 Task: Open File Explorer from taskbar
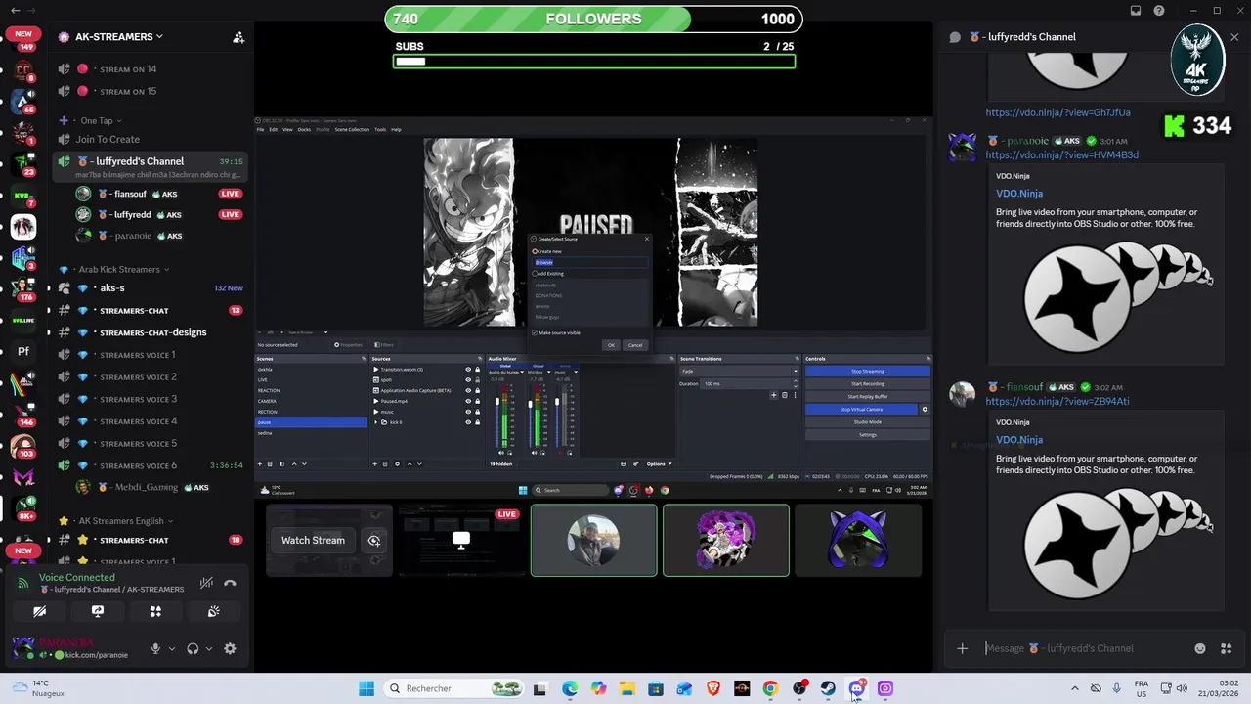[627, 688]
